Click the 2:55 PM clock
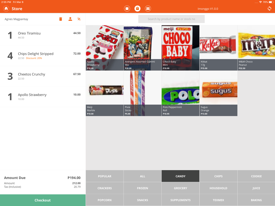275x206 pixels. 6,2
